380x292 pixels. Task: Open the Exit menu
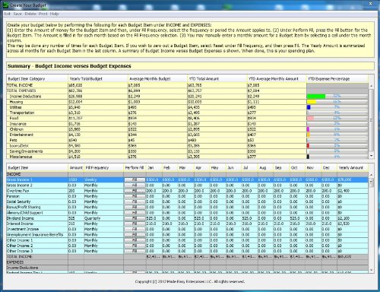(x=8, y=14)
